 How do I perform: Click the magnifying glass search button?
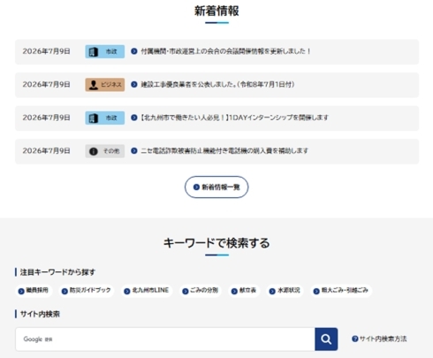click(326, 339)
